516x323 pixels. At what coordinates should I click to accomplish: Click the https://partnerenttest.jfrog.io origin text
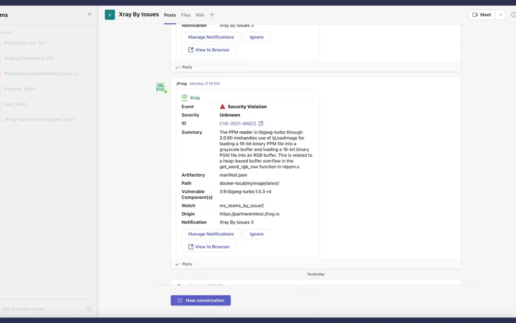click(249, 214)
